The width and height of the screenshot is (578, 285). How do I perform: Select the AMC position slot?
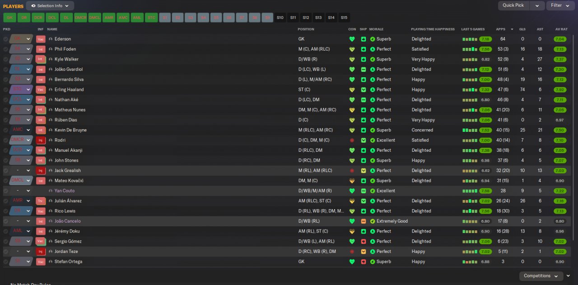pos(123,18)
